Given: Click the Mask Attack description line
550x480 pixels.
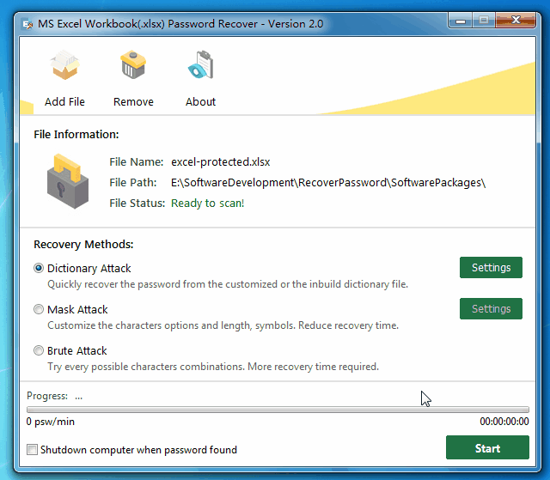Looking at the screenshot, I should tap(223, 325).
